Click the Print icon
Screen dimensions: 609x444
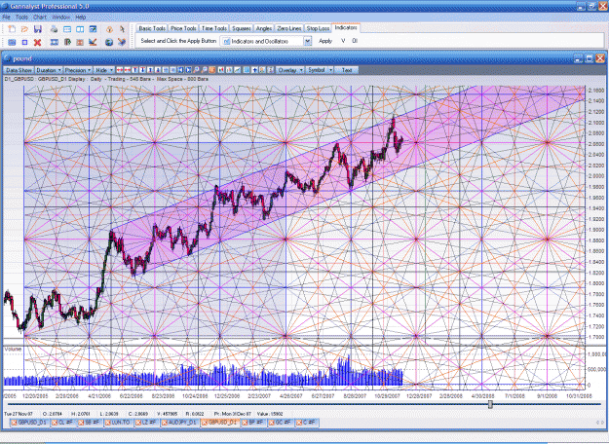click(x=54, y=29)
